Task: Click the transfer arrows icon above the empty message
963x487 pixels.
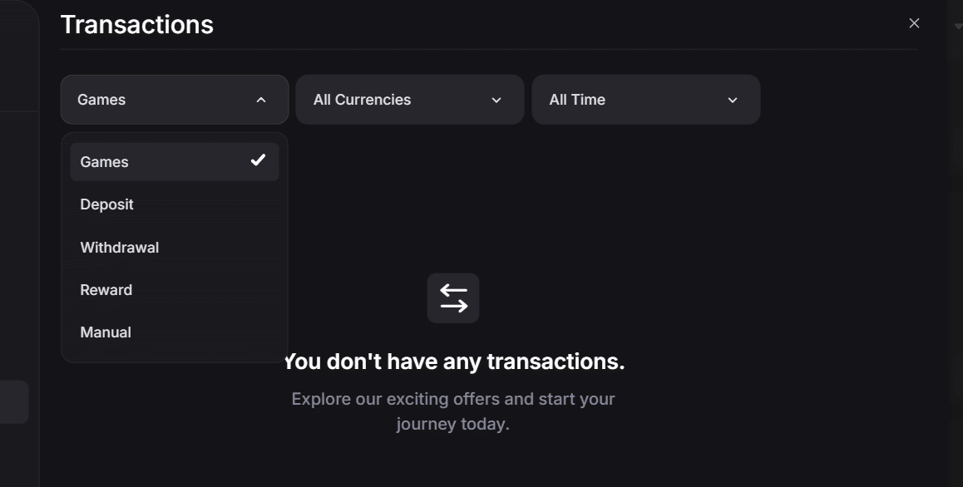Action: point(453,298)
